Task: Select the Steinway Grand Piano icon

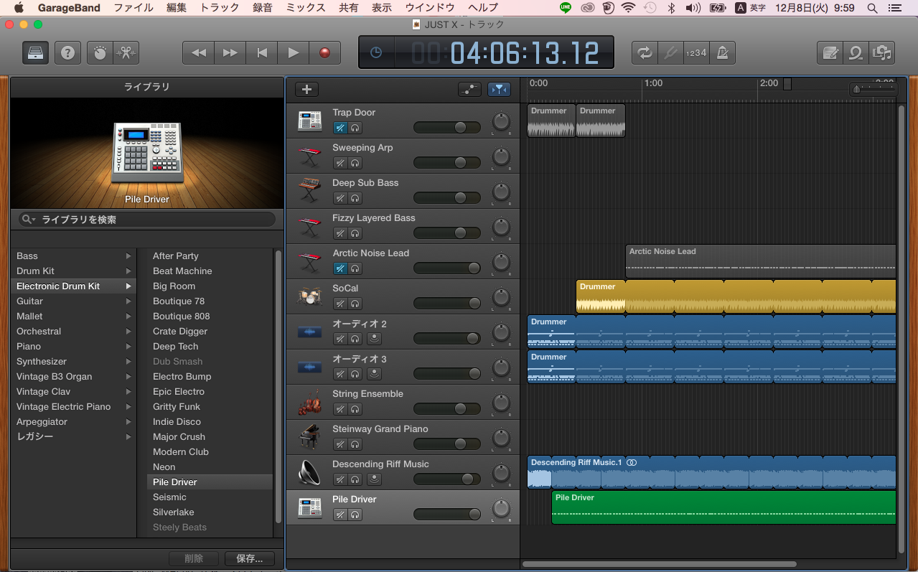Action: point(310,437)
